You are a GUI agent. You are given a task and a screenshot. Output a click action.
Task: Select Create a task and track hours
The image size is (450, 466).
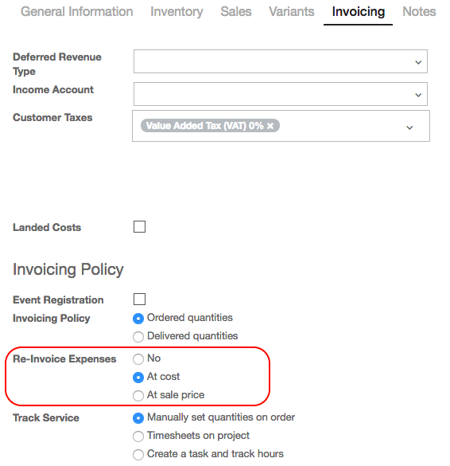[138, 455]
